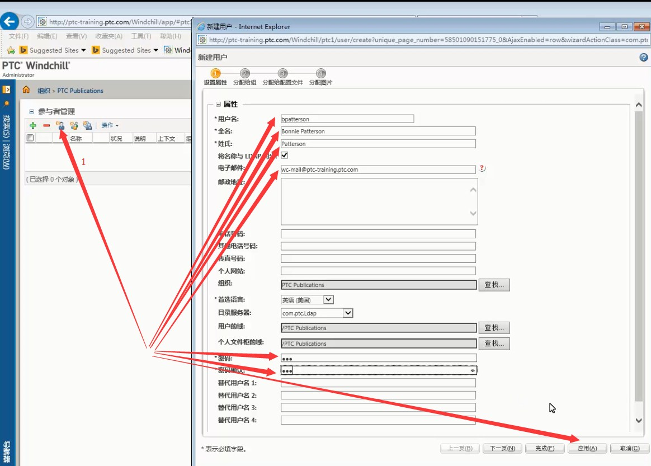Click the 浏览(W) vertical sidebar tab
The height and width of the screenshot is (466, 651).
pyautogui.click(x=6, y=157)
